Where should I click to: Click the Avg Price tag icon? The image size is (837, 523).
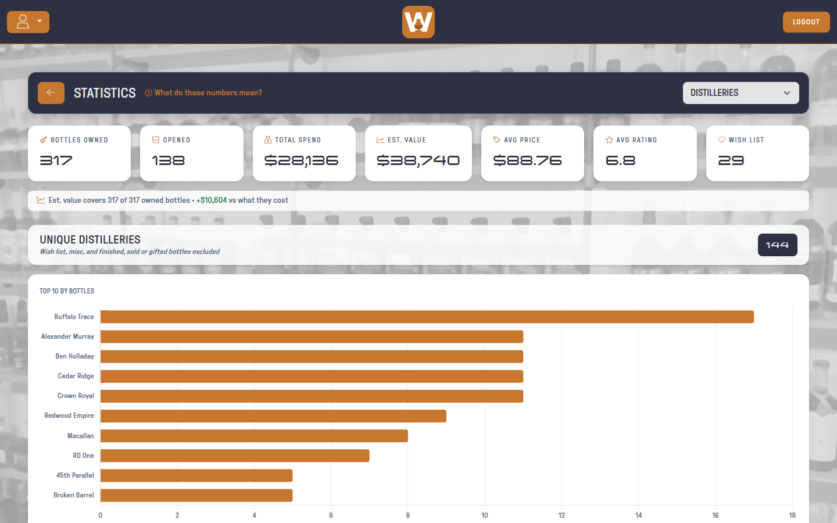(496, 140)
